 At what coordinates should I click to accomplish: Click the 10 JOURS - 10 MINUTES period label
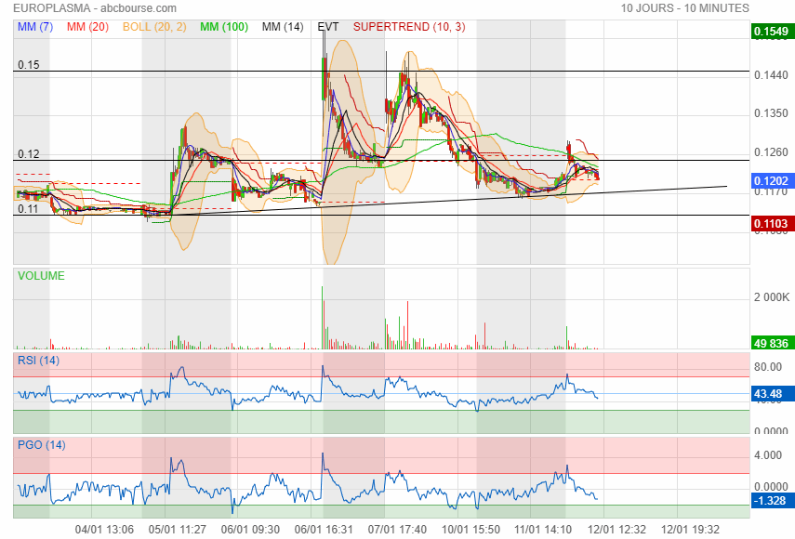tap(684, 8)
